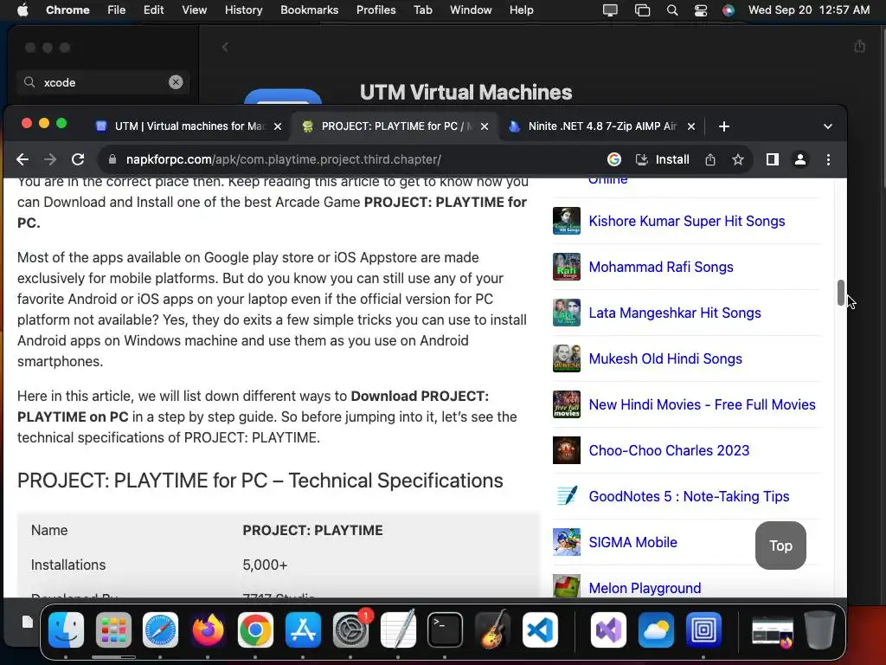Image resolution: width=886 pixels, height=665 pixels.
Task: Open a new tab with the plus button
Action: [724, 126]
